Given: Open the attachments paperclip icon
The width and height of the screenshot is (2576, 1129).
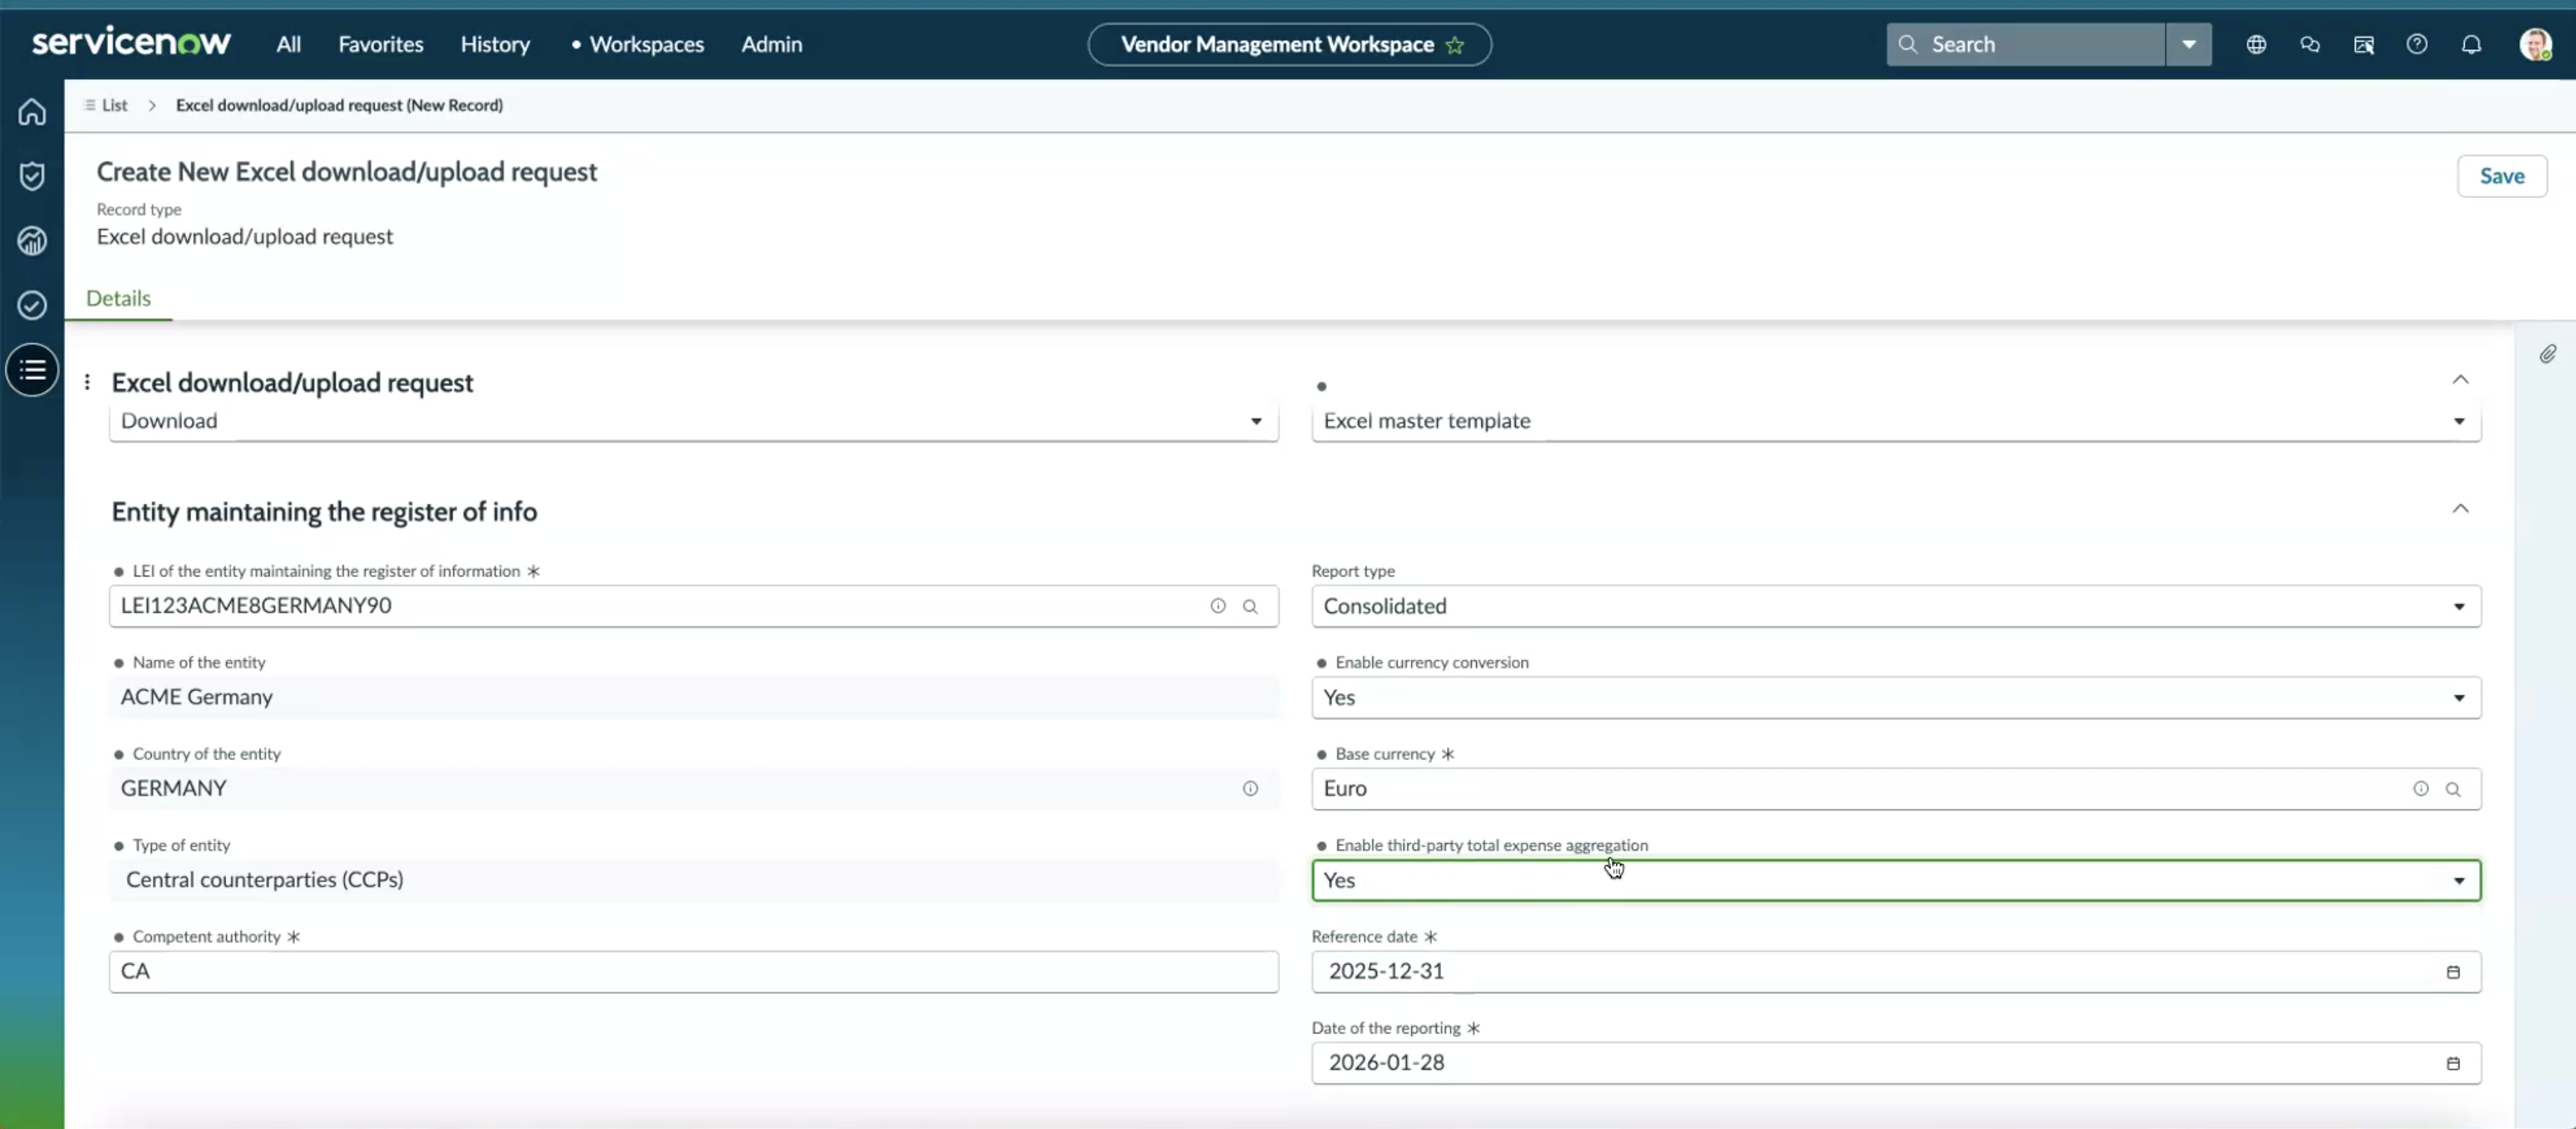Looking at the screenshot, I should tap(2548, 354).
